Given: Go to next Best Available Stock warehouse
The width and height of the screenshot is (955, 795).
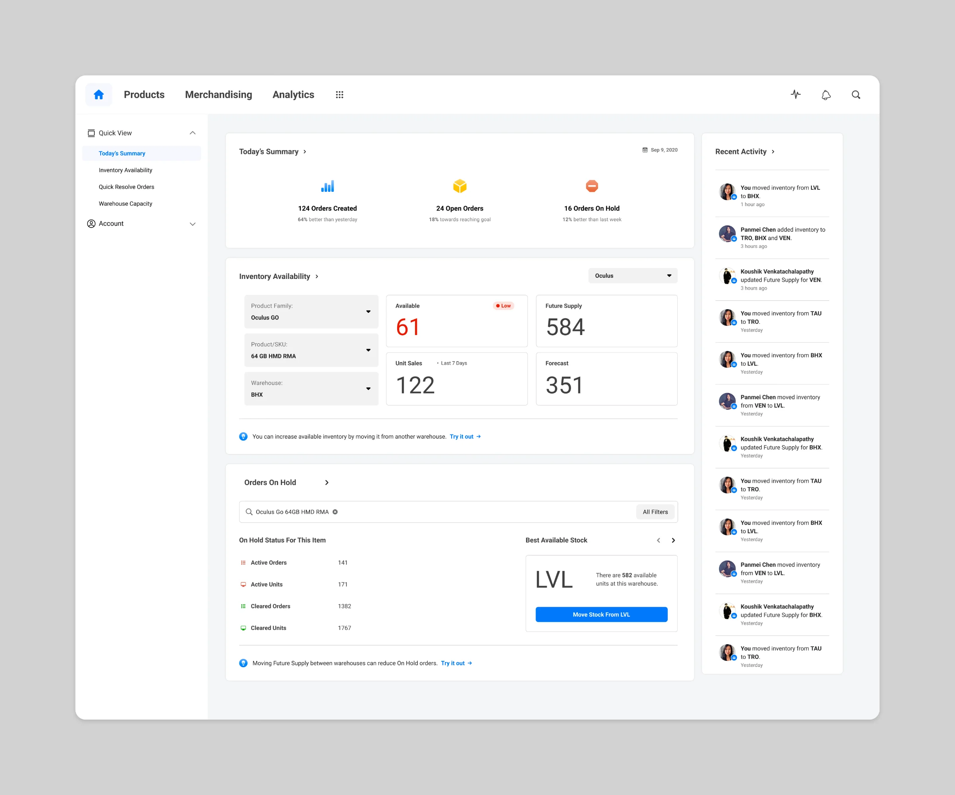Looking at the screenshot, I should pos(673,540).
